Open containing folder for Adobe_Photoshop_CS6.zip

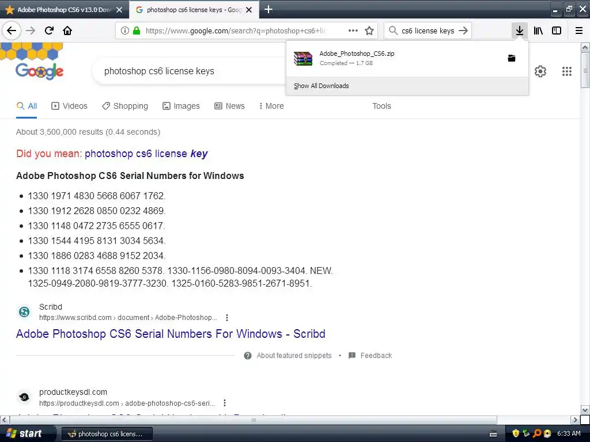pyautogui.click(x=512, y=58)
